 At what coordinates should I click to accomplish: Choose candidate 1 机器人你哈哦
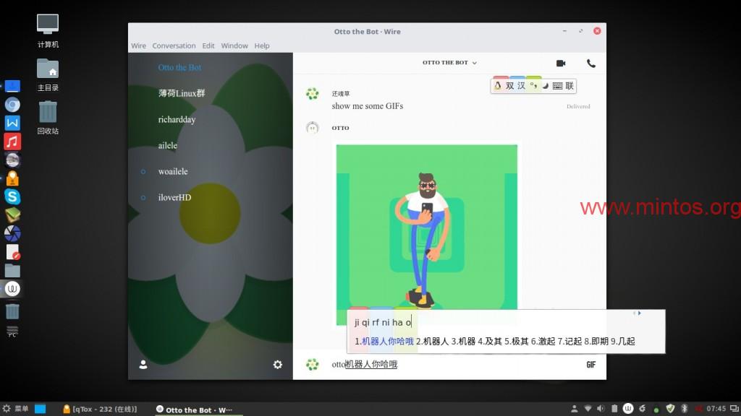coord(384,342)
